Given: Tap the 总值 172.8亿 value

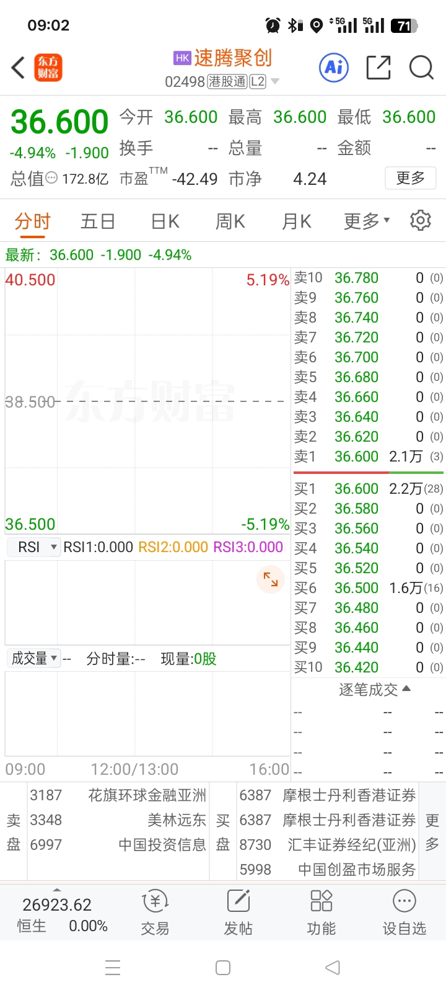Looking at the screenshot, I should point(85,179).
